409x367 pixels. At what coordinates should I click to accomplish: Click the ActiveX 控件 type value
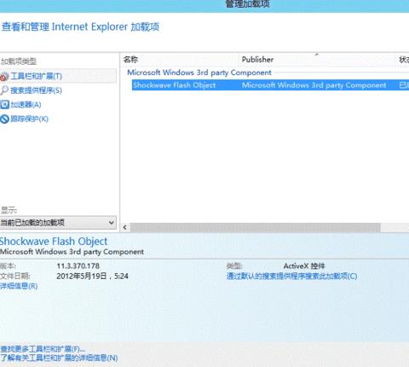(304, 266)
